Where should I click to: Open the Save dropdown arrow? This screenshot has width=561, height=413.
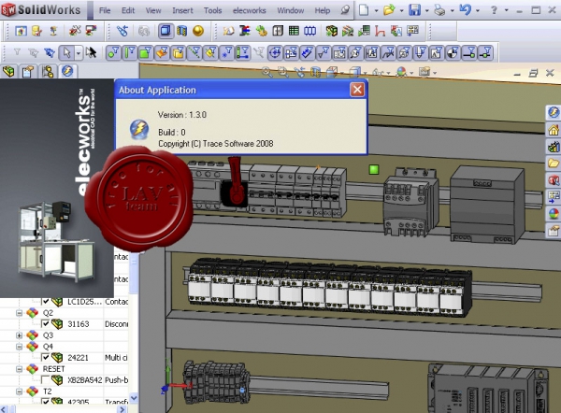coord(426,10)
